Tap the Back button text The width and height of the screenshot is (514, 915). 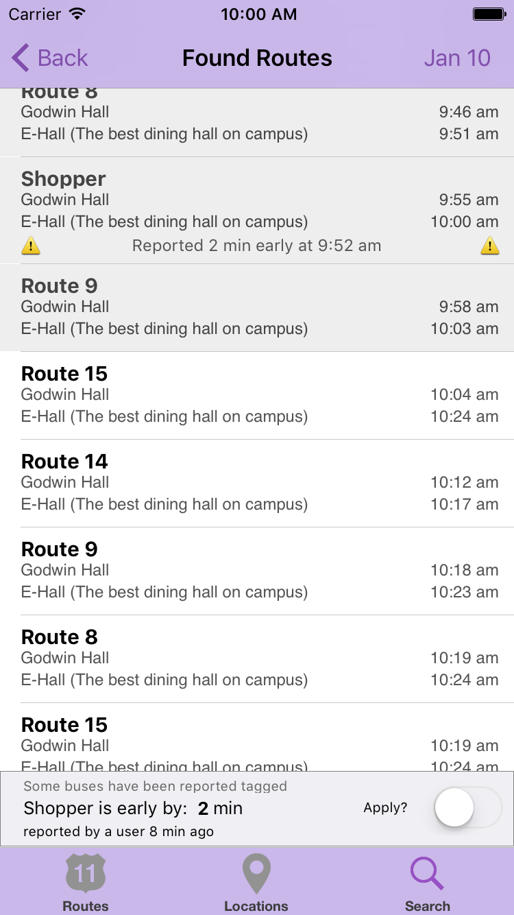tap(62, 58)
